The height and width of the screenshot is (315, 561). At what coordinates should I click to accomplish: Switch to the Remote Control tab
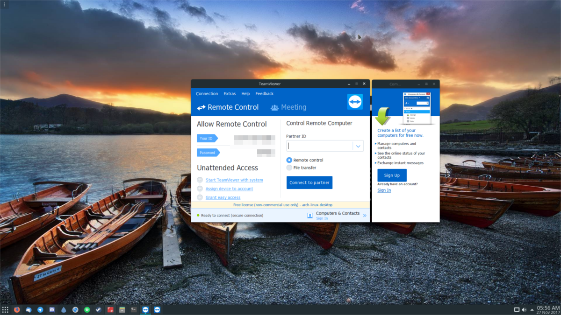[228, 107]
